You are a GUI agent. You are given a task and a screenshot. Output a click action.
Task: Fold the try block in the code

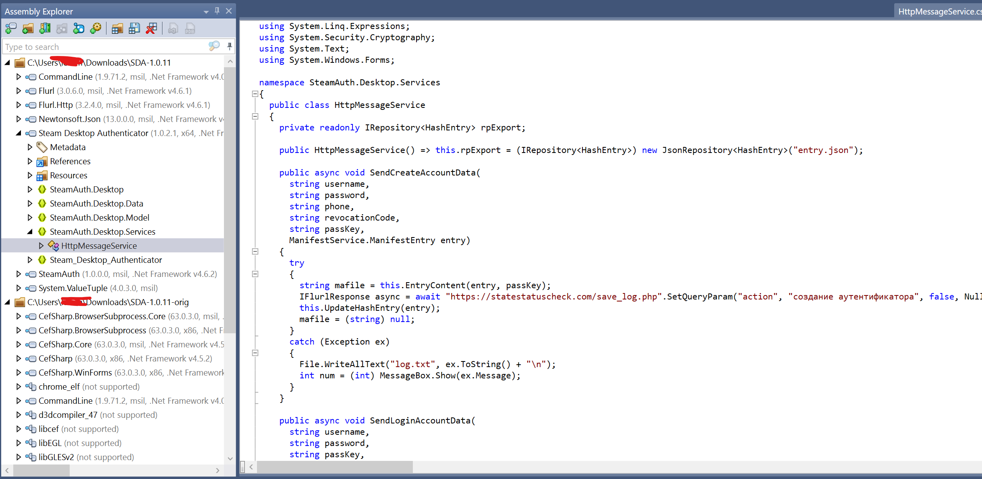point(255,274)
